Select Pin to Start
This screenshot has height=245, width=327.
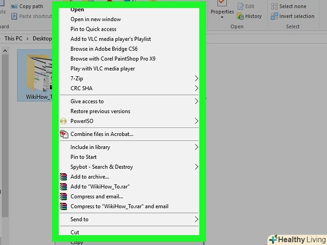coord(129,157)
